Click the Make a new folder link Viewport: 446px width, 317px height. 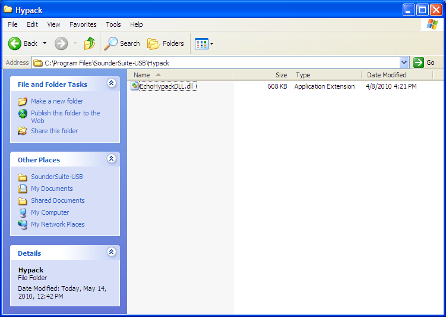57,101
